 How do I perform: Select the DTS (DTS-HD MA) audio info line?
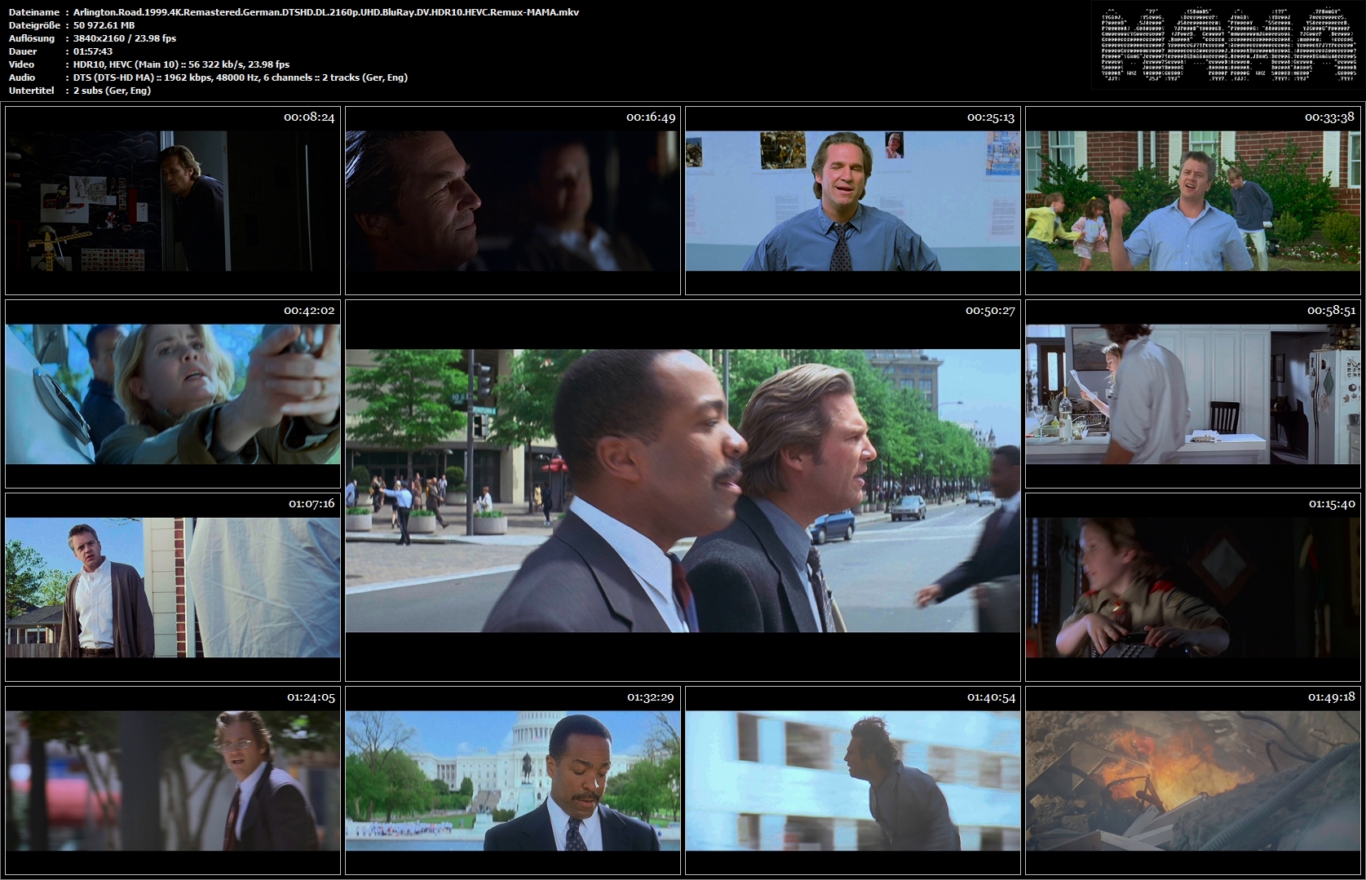pos(241,77)
